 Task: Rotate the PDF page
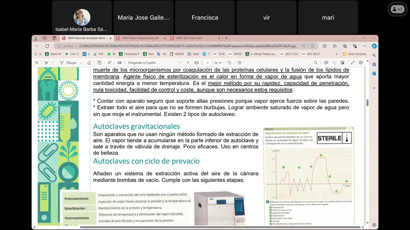229,63
